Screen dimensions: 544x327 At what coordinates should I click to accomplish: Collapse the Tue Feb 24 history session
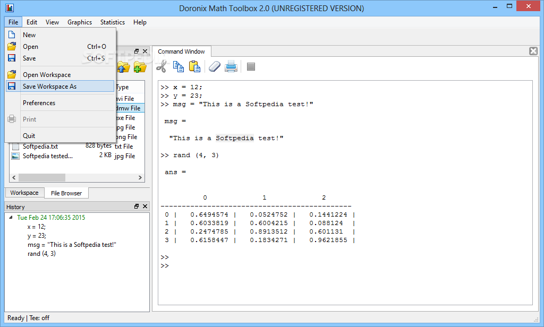click(11, 218)
